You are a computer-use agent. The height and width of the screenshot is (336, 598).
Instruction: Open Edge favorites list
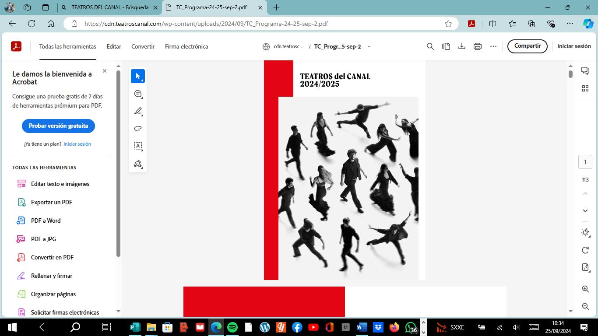coord(512,24)
